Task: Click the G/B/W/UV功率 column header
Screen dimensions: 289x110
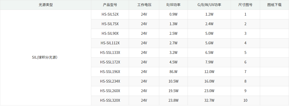Action: click(x=209, y=5)
